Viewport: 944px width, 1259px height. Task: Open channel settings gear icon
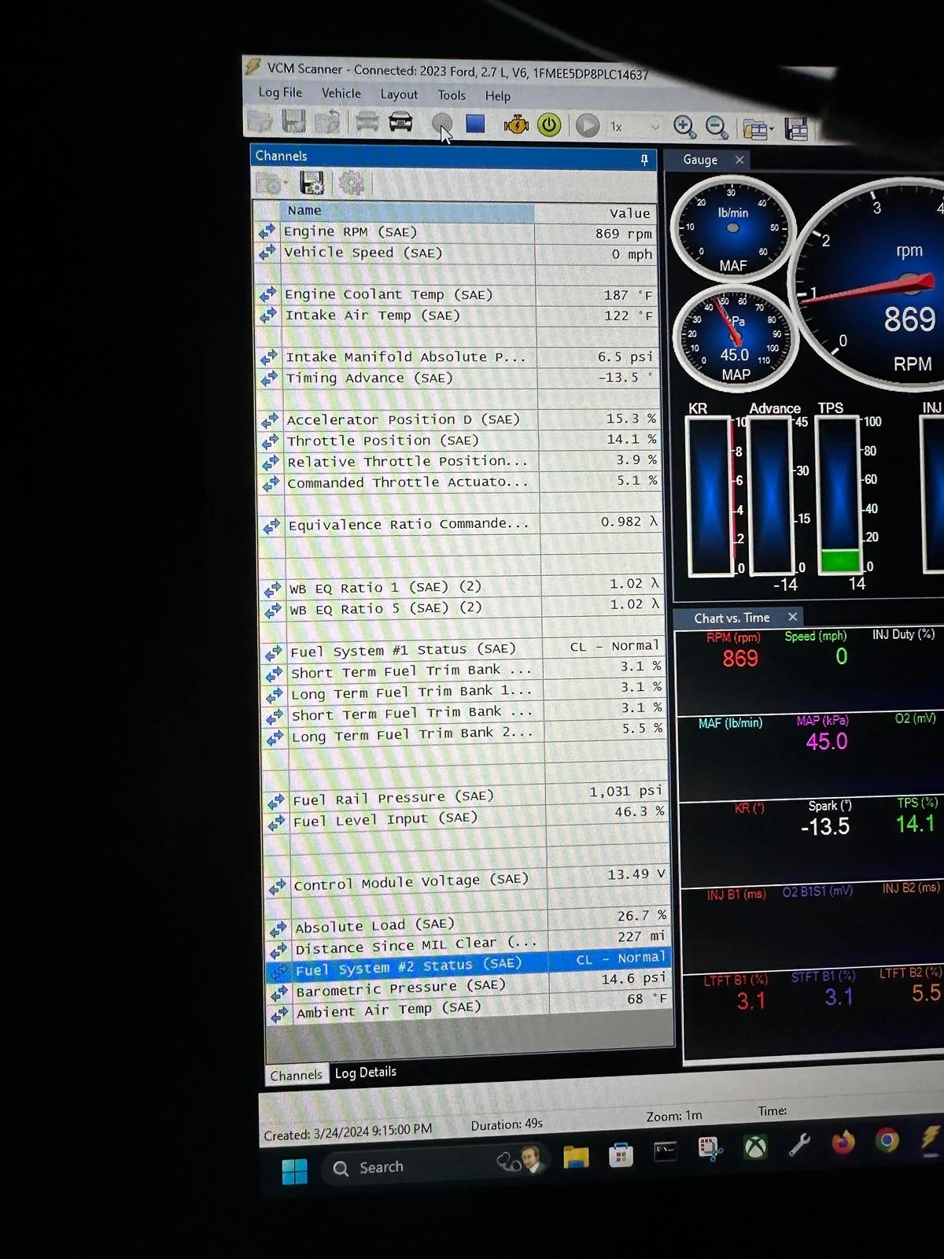coord(352,183)
